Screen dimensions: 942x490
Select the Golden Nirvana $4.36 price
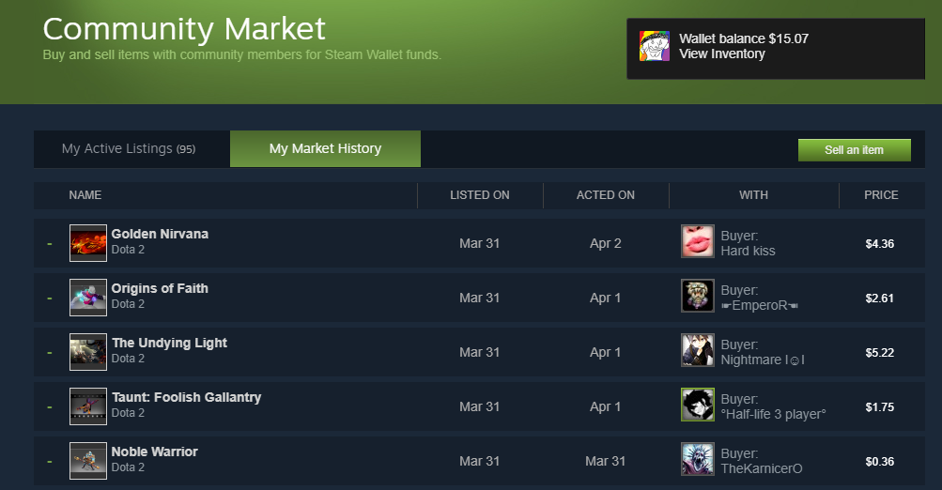coord(879,244)
